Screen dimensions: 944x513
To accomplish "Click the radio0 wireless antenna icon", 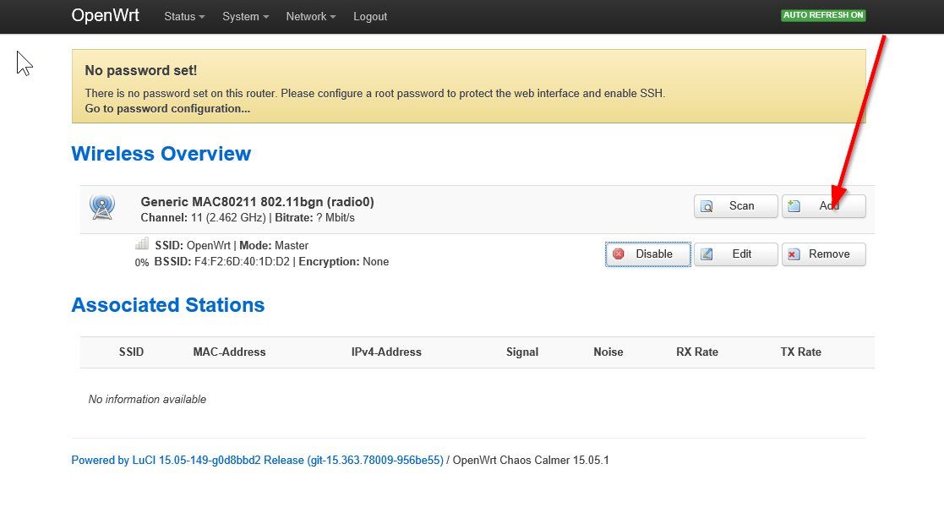I will (102, 208).
